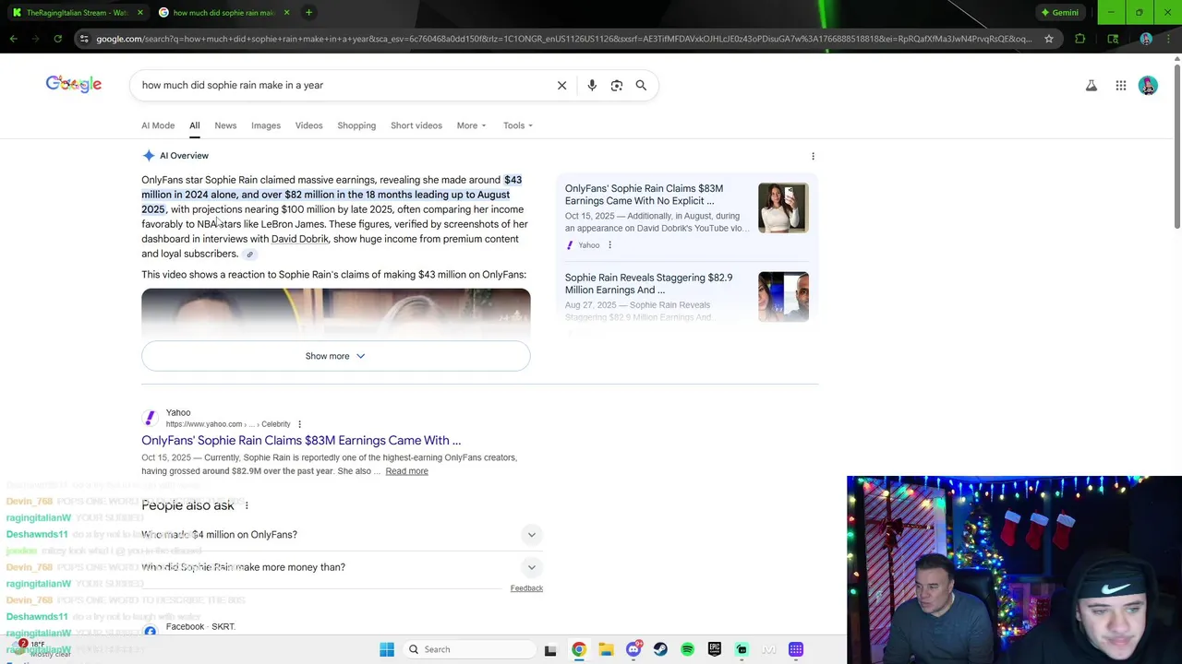Image resolution: width=1182 pixels, height=664 pixels.
Task: Bookmark this page with star icon
Action: 1049,39
